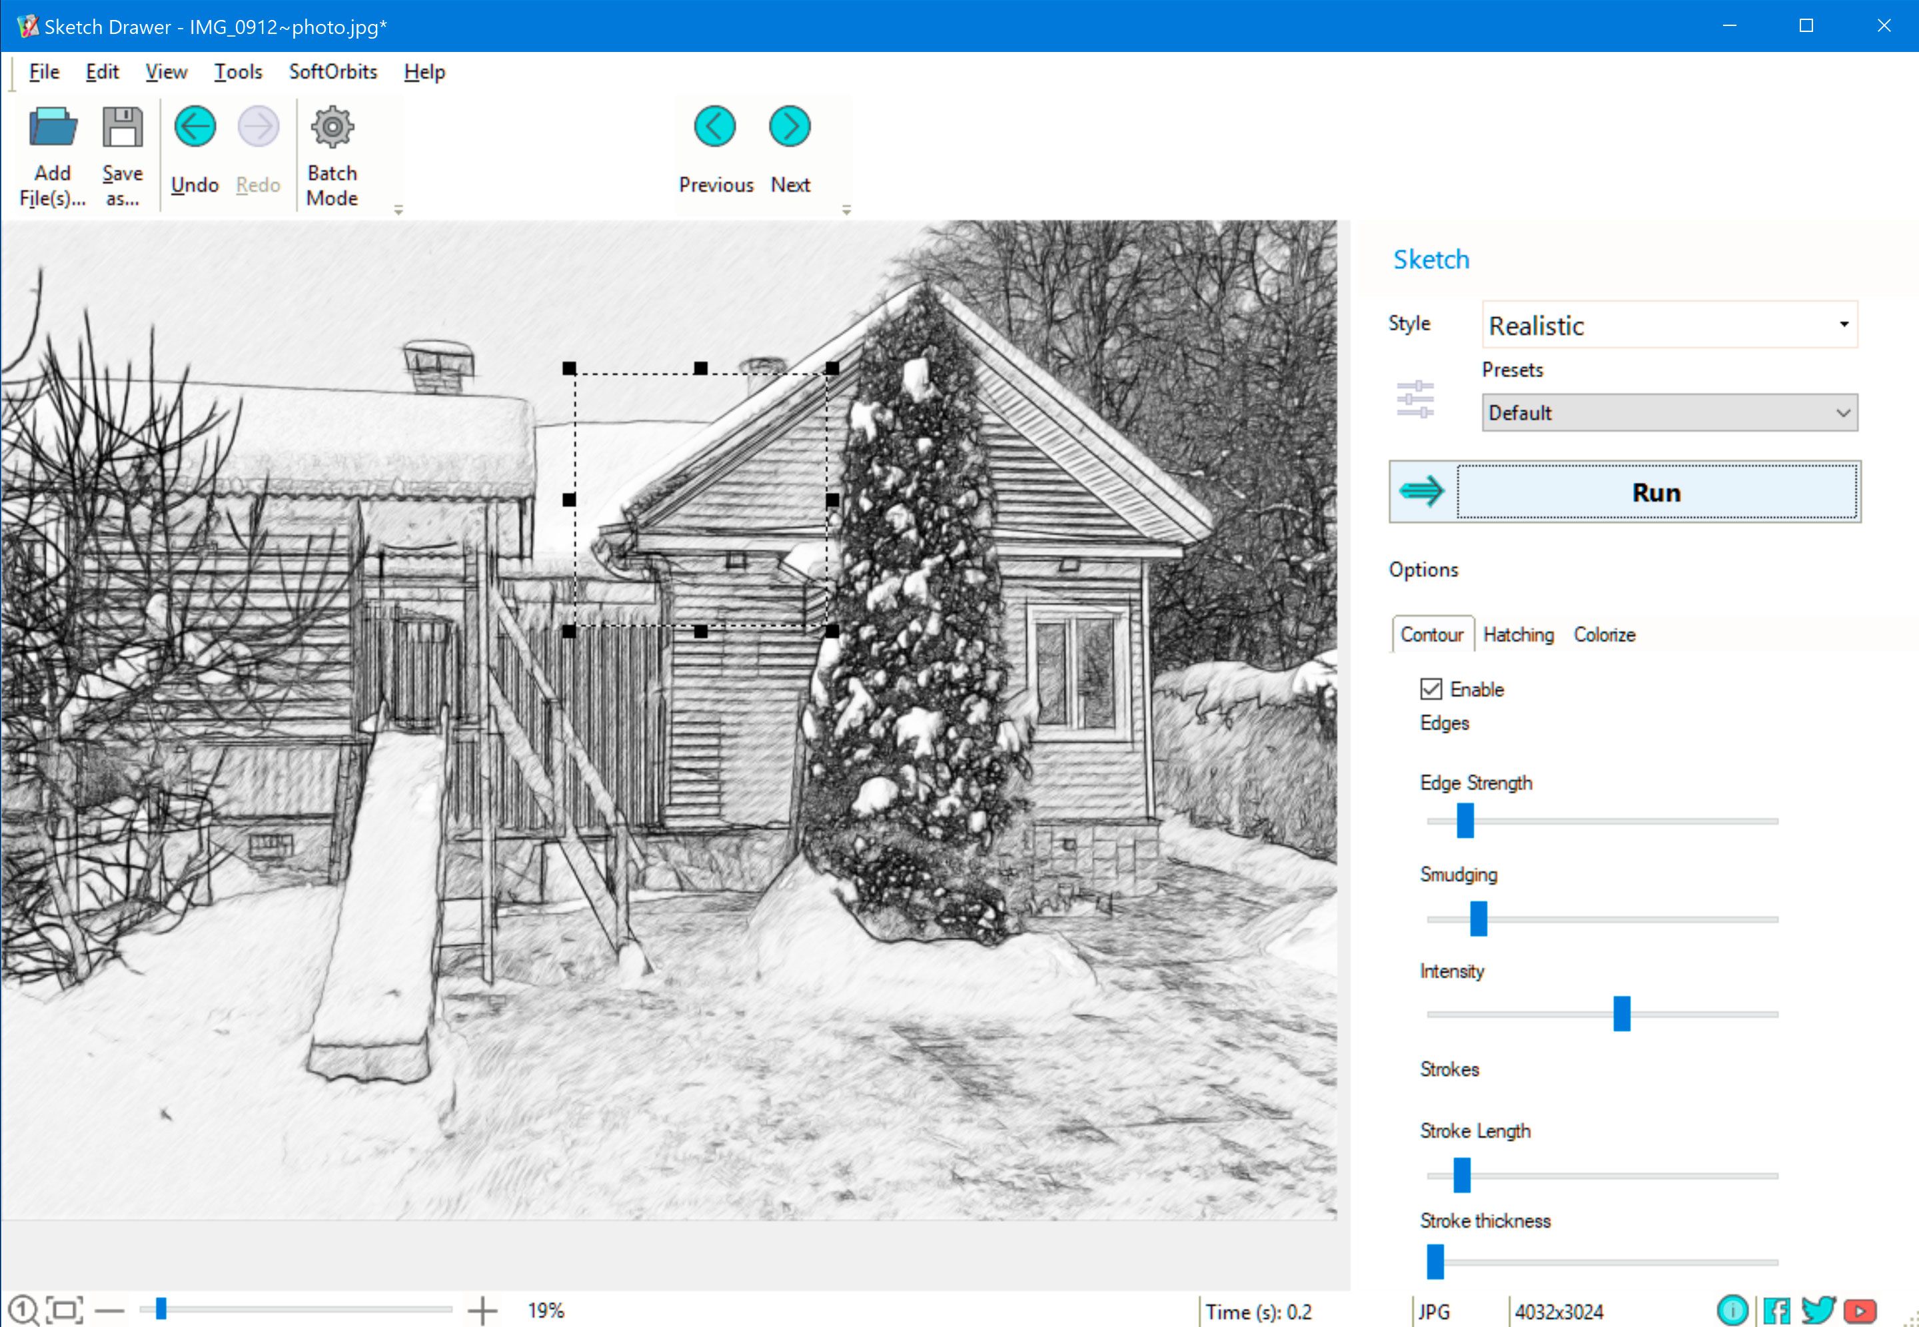Switch to the Hatching tab
The image size is (1919, 1327).
click(x=1517, y=634)
